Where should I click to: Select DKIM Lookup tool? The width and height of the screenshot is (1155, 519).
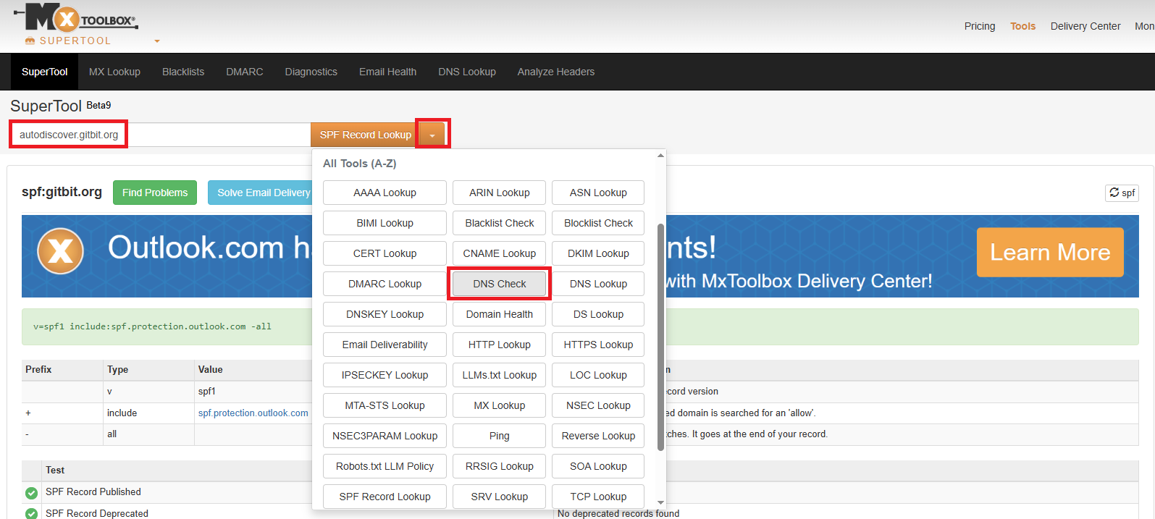[x=598, y=253]
